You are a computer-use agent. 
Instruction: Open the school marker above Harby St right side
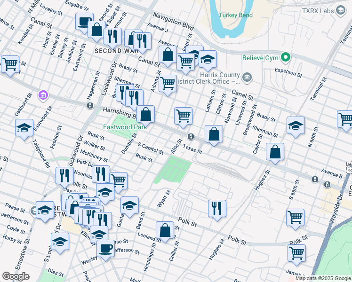[x=60, y=243]
